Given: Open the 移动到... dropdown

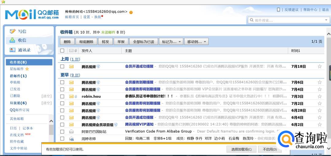Looking at the screenshot, I should click(x=196, y=42).
